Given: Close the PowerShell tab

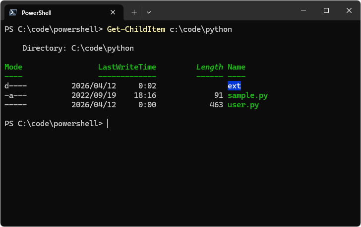Looking at the screenshot, I should pos(113,12).
